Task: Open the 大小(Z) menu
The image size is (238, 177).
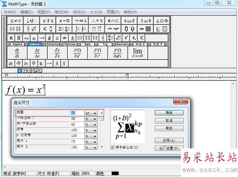Action: click(96, 12)
